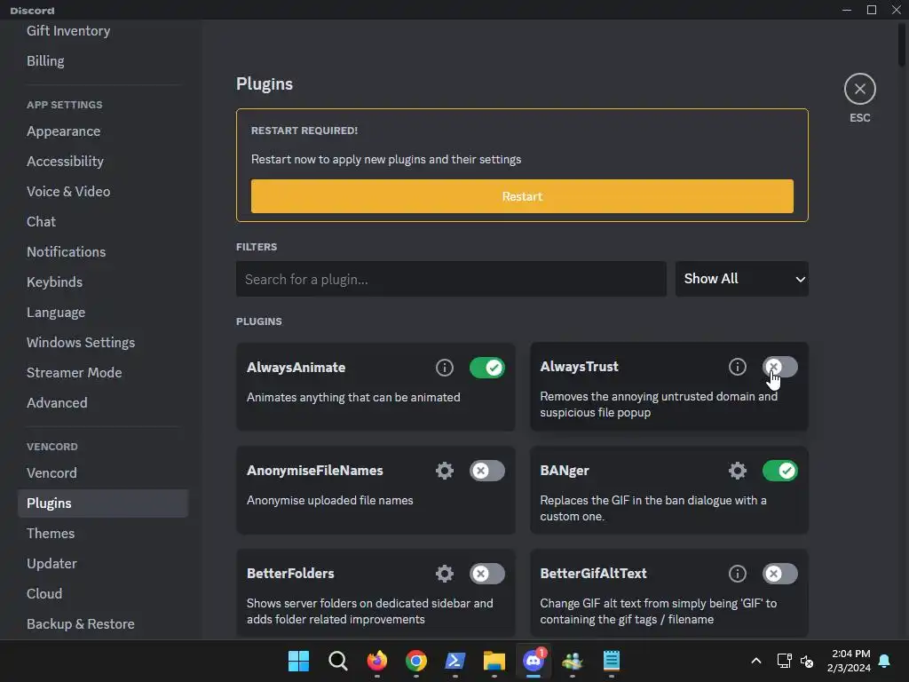Viewport: 909px width, 682px height.
Task: Enable the AnonymiseFileNames toggle
Action: pyautogui.click(x=487, y=471)
